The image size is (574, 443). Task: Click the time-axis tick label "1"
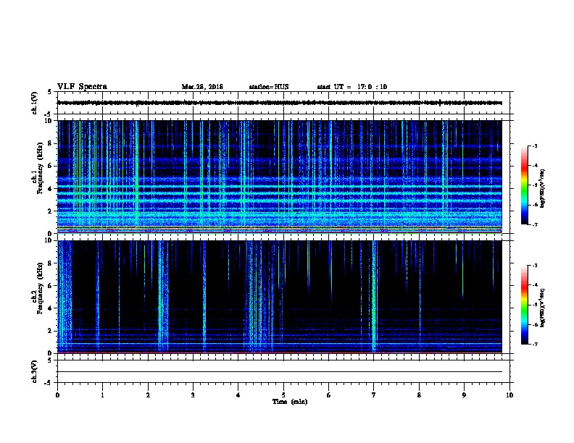click(x=102, y=395)
